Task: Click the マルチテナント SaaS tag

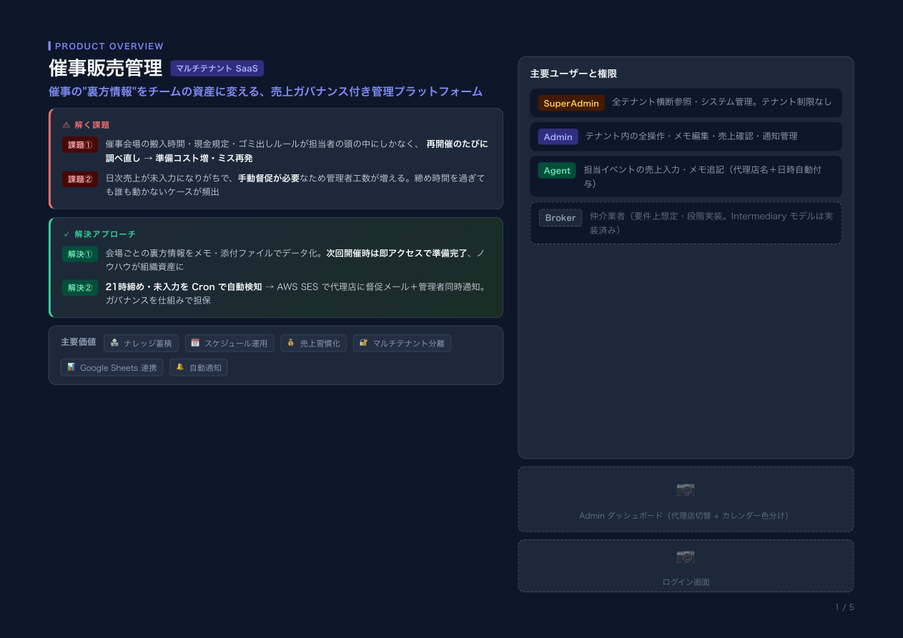Action: pyautogui.click(x=217, y=69)
